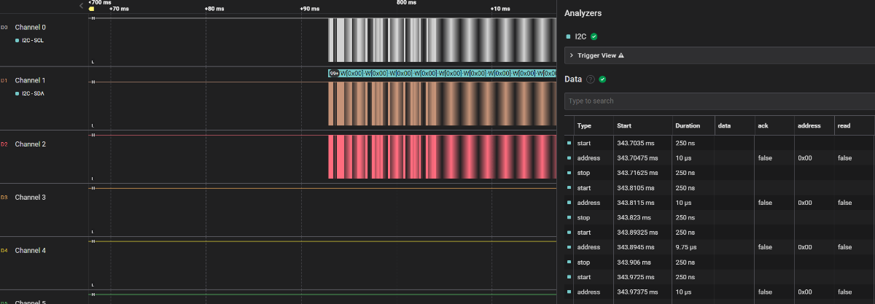Viewport: 875px width, 304px height.
Task: Select the Channel 3 label
Action: coord(31,198)
